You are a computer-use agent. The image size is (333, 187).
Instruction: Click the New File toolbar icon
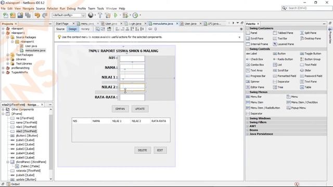6,15
